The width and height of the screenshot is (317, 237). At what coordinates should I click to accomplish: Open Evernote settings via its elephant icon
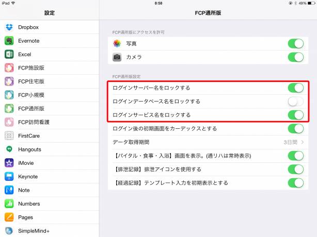[x=9, y=41]
